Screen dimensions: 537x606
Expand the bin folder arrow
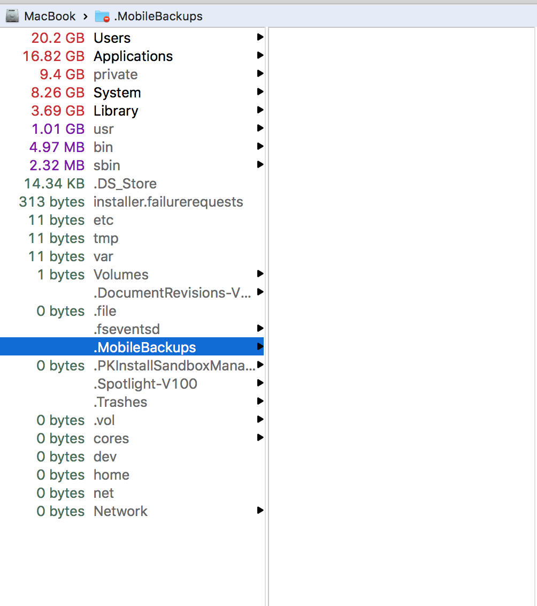260,146
